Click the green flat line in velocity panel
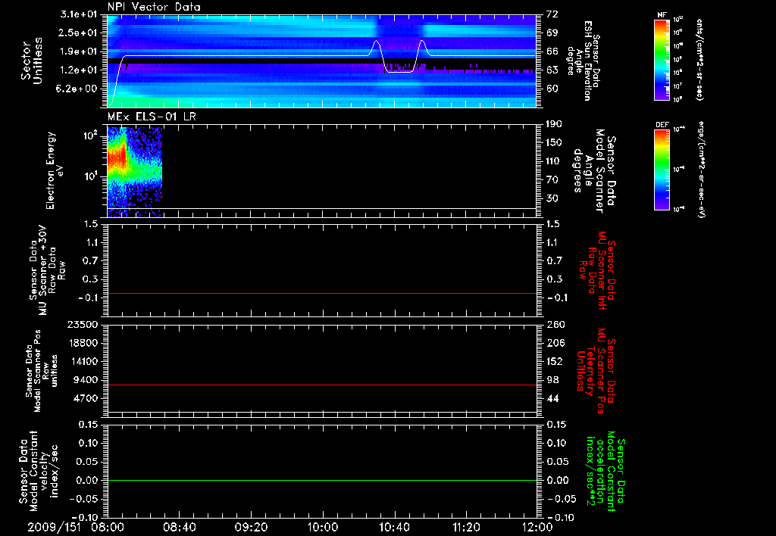This screenshot has width=776, height=536. point(322,480)
